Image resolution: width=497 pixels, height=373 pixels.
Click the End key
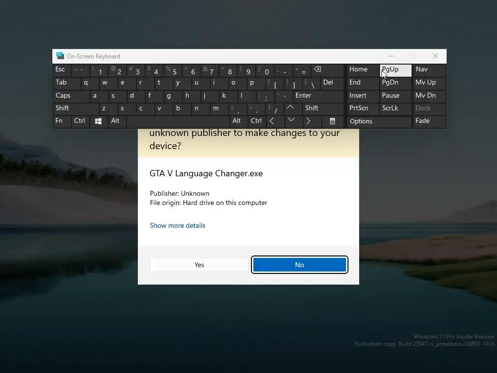[363, 83]
